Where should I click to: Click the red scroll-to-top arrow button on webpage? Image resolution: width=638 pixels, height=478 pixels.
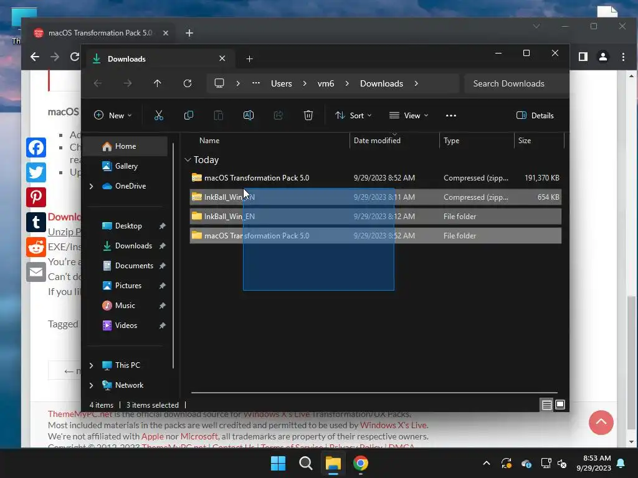point(601,423)
